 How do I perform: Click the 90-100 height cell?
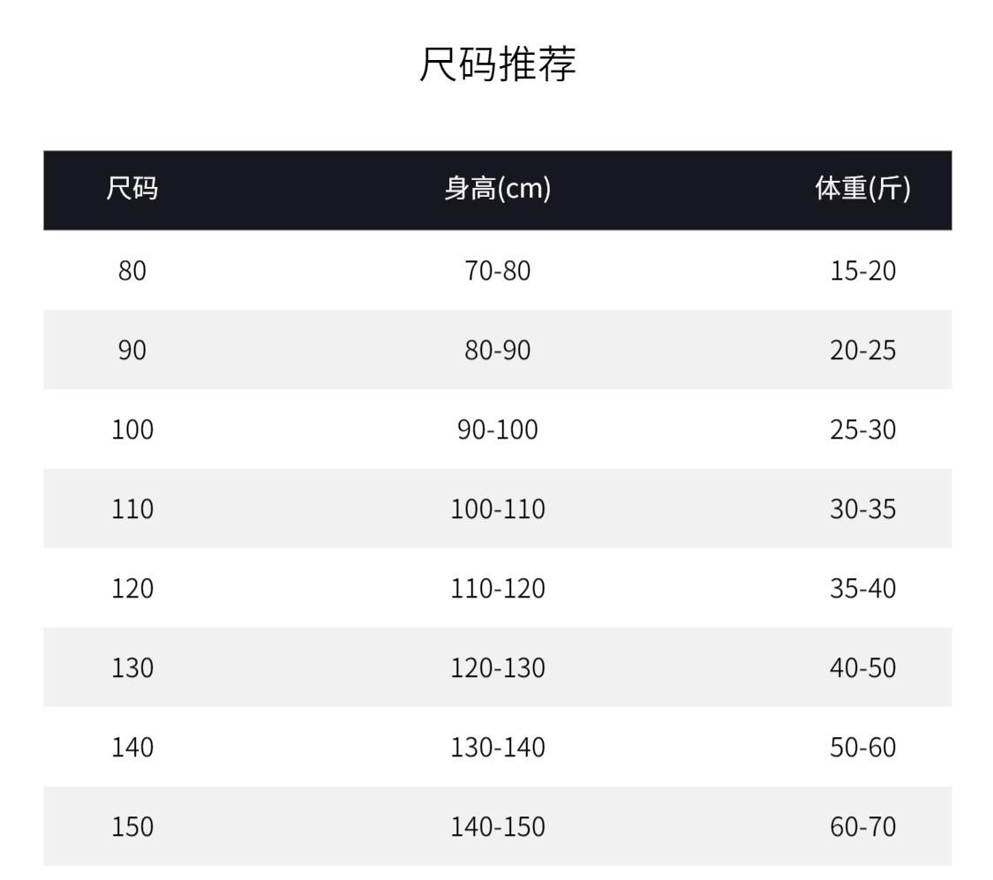498,430
